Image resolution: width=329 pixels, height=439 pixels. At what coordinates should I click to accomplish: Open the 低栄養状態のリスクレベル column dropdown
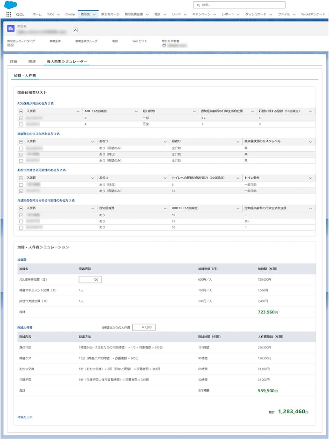coord(310,142)
